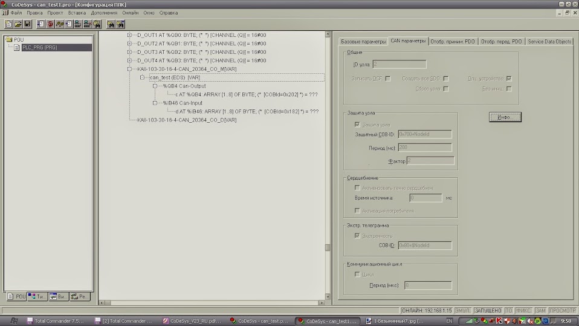The height and width of the screenshot is (326, 579).
Task: Expand the D_OUT2 tree node
Action: 129,44
